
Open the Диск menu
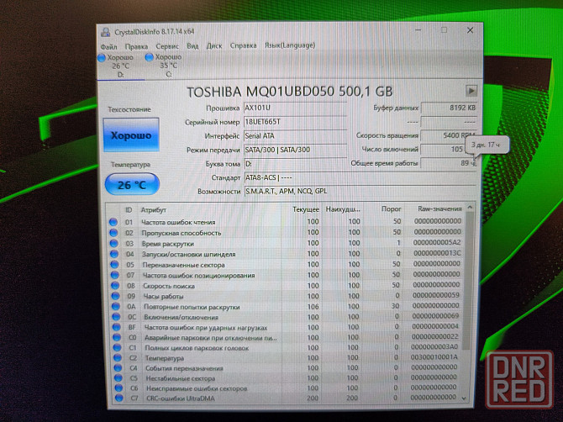click(x=214, y=45)
